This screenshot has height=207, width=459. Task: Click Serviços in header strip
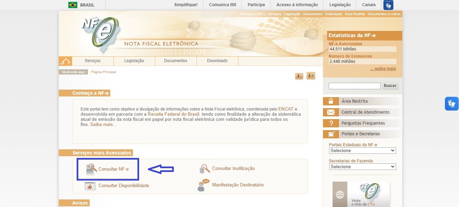tap(275, 14)
